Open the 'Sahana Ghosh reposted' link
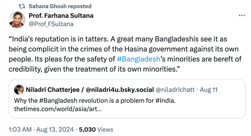Screen dimensions: 251x136 point(60,6)
